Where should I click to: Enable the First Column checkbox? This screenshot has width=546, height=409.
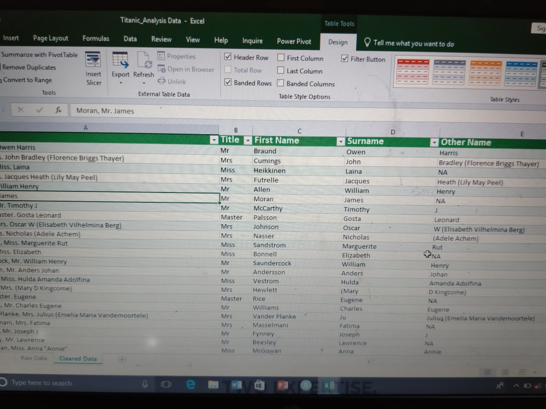coord(281,57)
